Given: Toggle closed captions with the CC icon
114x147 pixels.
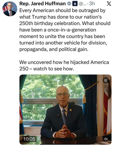Looking at the screenshot, I should click(106, 80).
